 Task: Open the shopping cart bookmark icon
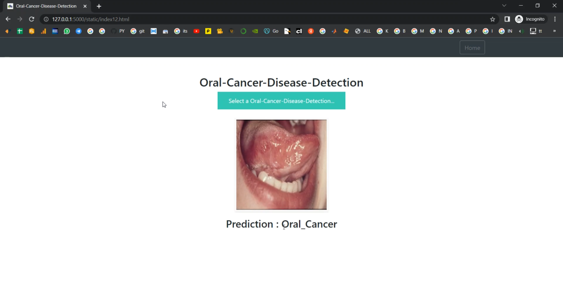coord(232,31)
